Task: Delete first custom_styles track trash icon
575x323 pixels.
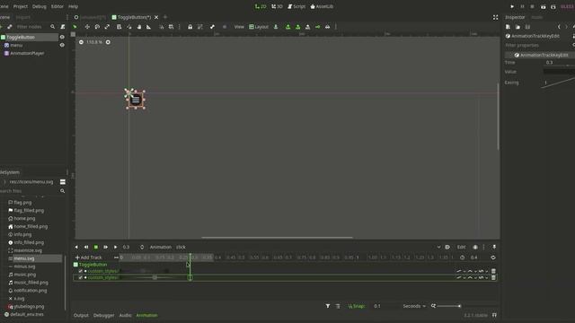Action: pos(493,271)
